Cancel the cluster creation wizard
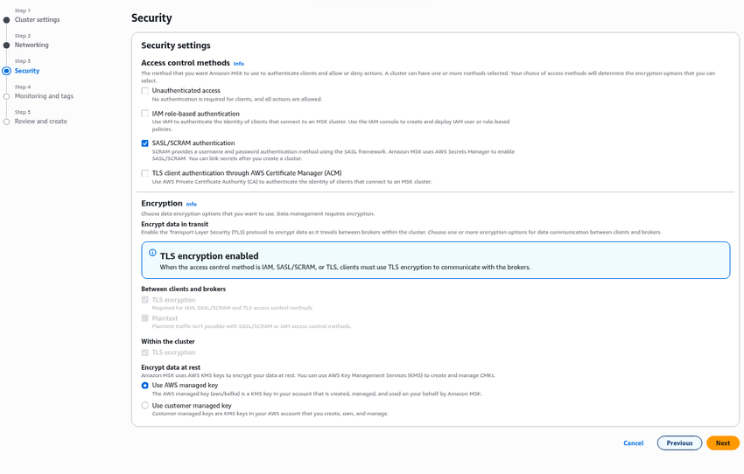Screen dimensions: 744x474 (x=633, y=443)
